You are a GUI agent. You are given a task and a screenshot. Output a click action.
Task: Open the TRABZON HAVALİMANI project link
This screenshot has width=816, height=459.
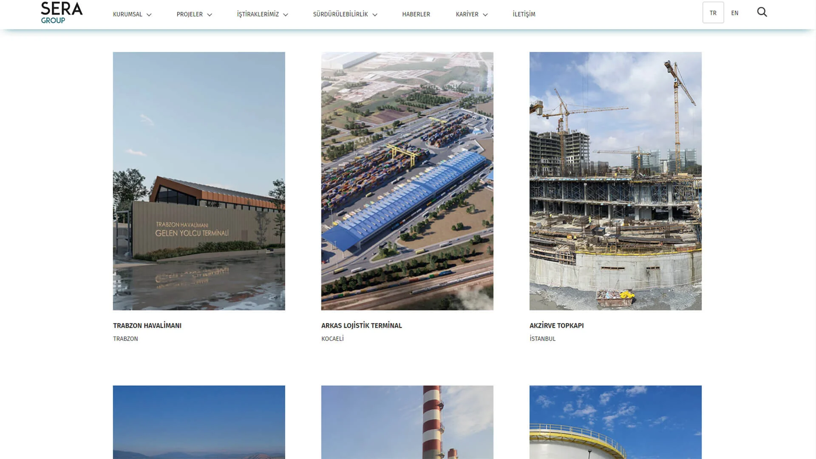tap(147, 326)
